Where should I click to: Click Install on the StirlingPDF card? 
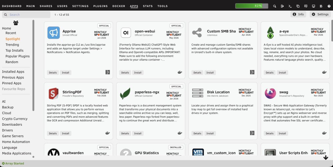pyautogui.click(x=65, y=133)
